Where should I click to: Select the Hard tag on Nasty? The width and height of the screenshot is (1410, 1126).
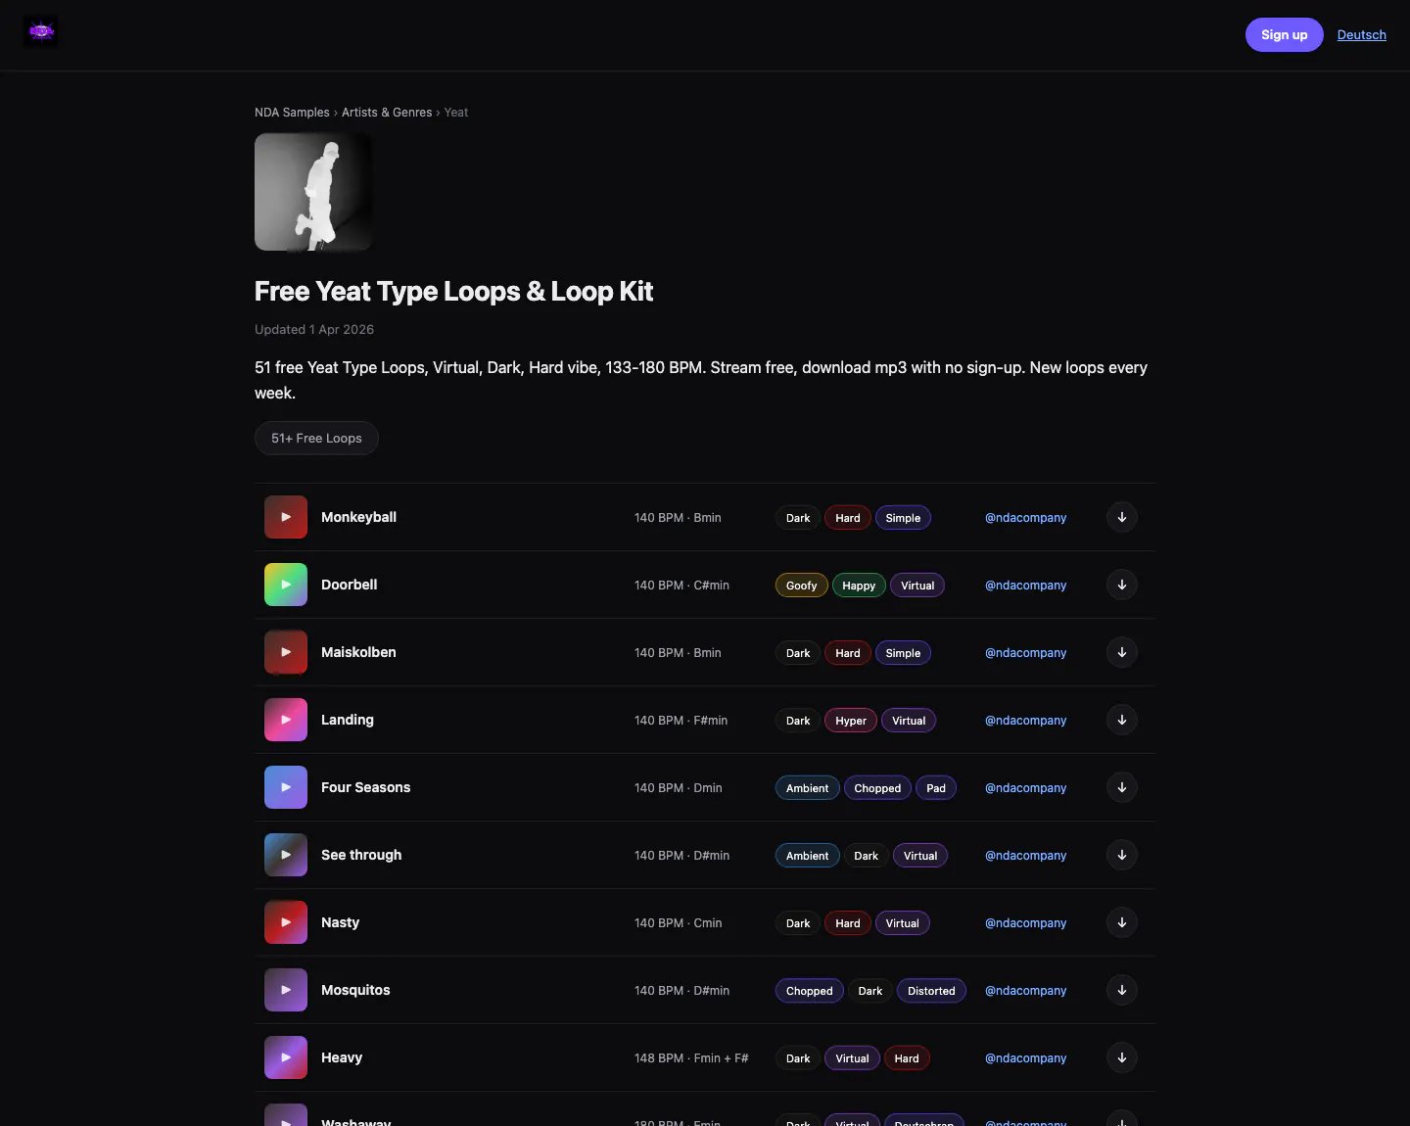pos(848,923)
